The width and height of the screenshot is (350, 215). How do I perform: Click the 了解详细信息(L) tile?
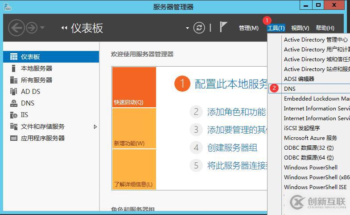[134, 169]
